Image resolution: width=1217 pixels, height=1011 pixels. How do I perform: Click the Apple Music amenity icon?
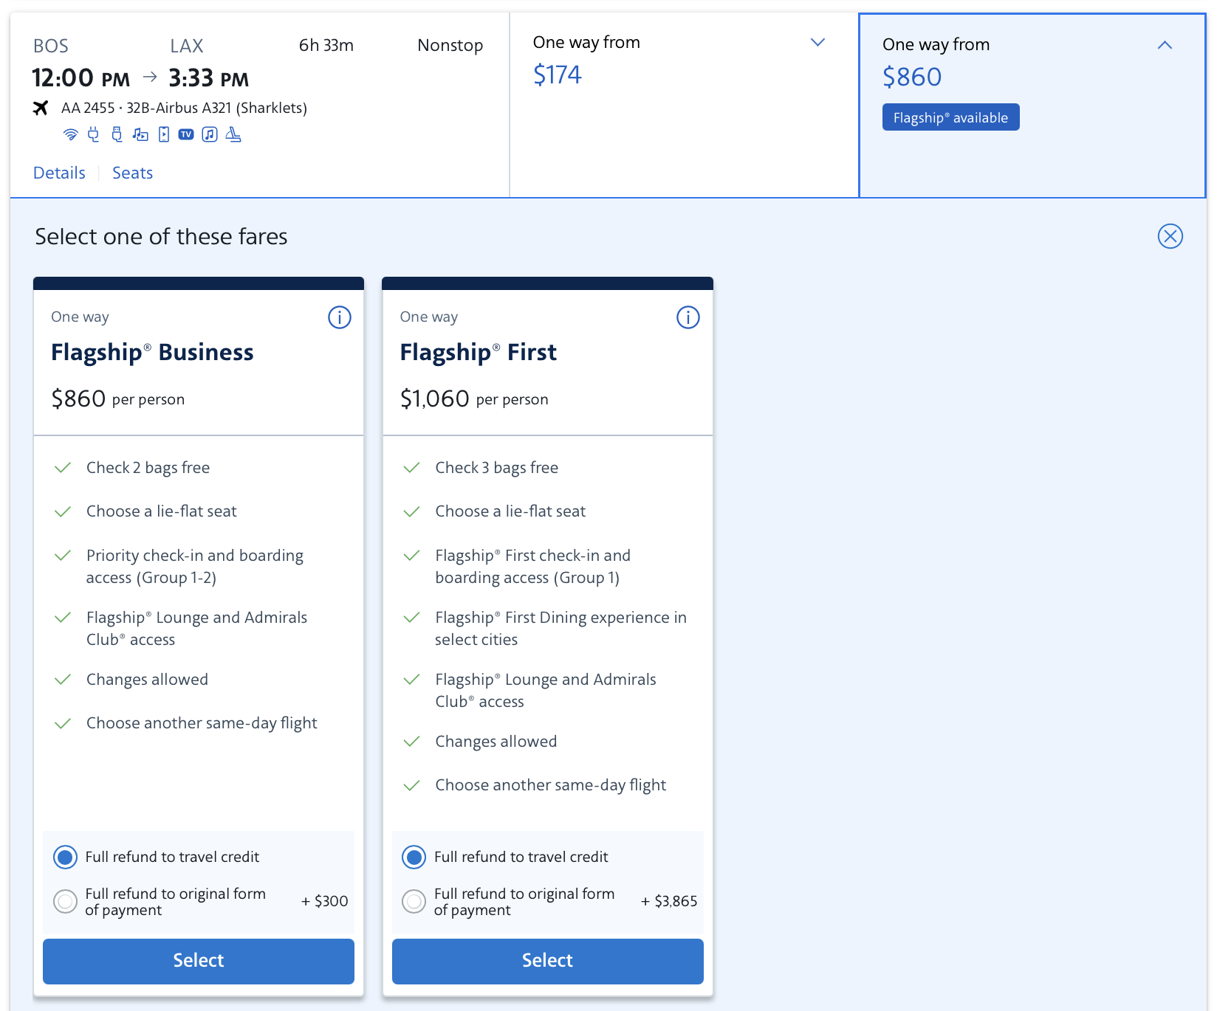pos(210,134)
